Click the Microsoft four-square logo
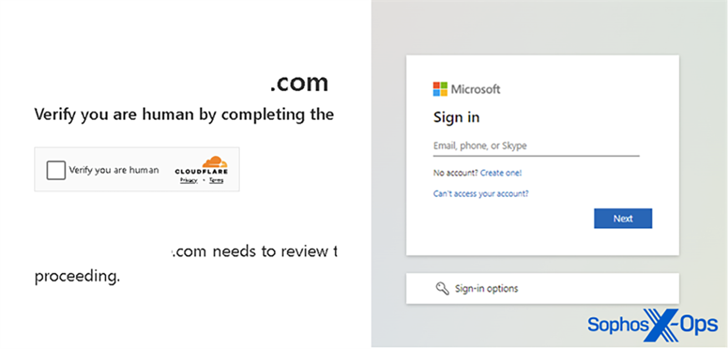728x349 pixels. coord(440,89)
